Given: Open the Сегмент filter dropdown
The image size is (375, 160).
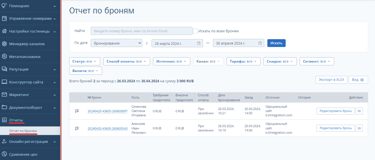Looking at the screenshot, I should [x=317, y=61].
